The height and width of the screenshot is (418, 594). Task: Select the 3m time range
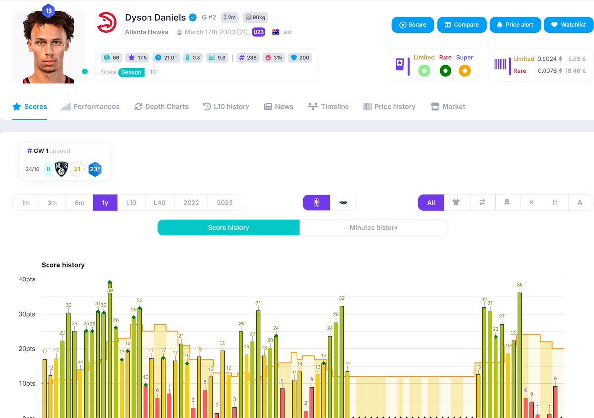pos(52,203)
